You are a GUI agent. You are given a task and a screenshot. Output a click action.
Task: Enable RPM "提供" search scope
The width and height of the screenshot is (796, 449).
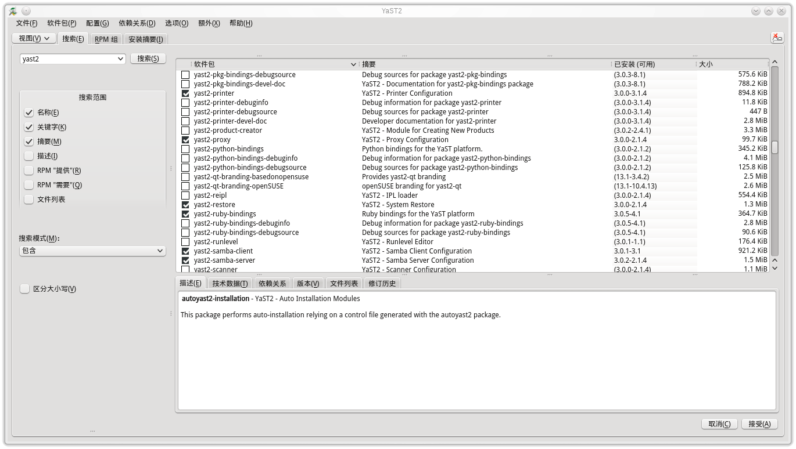(x=28, y=171)
